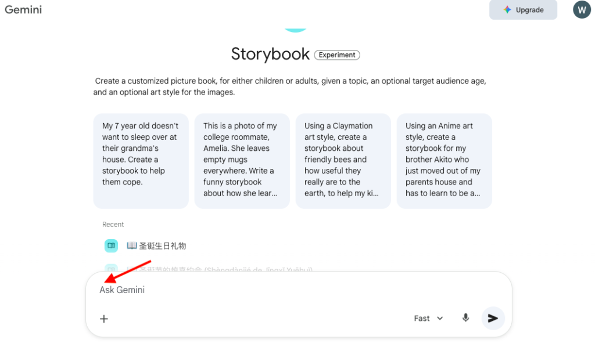Open the Fast model selector dropdown
The height and width of the screenshot is (343, 595).
(x=428, y=318)
